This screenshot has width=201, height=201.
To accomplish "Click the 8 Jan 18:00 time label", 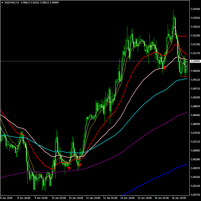I will (x=24, y=198).
